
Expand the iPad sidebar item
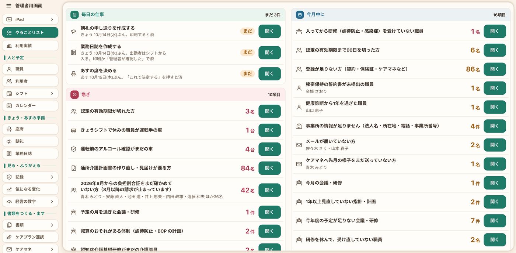(30, 19)
